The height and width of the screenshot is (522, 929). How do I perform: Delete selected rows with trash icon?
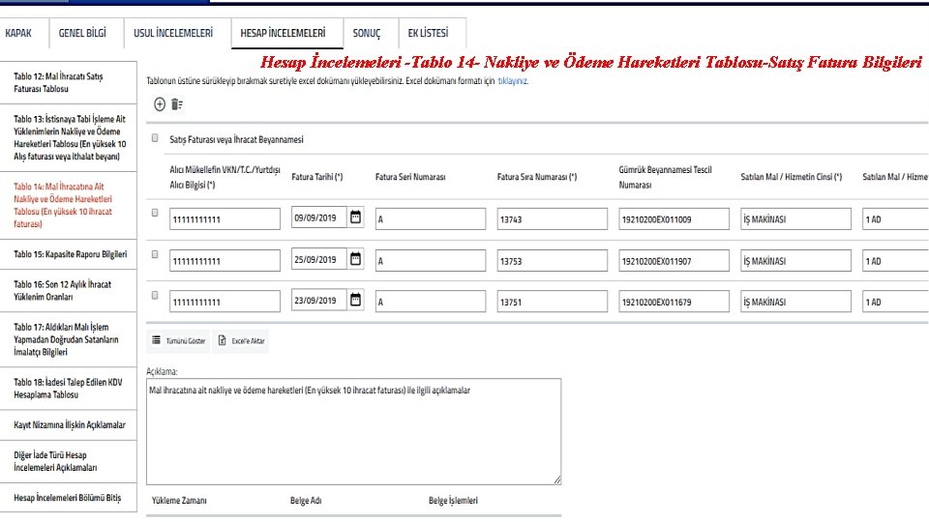click(176, 104)
